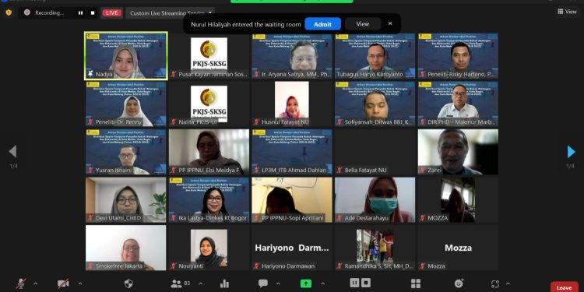584x292 pixels.
Task: Stop recording from the top bar
Action: tap(93, 12)
